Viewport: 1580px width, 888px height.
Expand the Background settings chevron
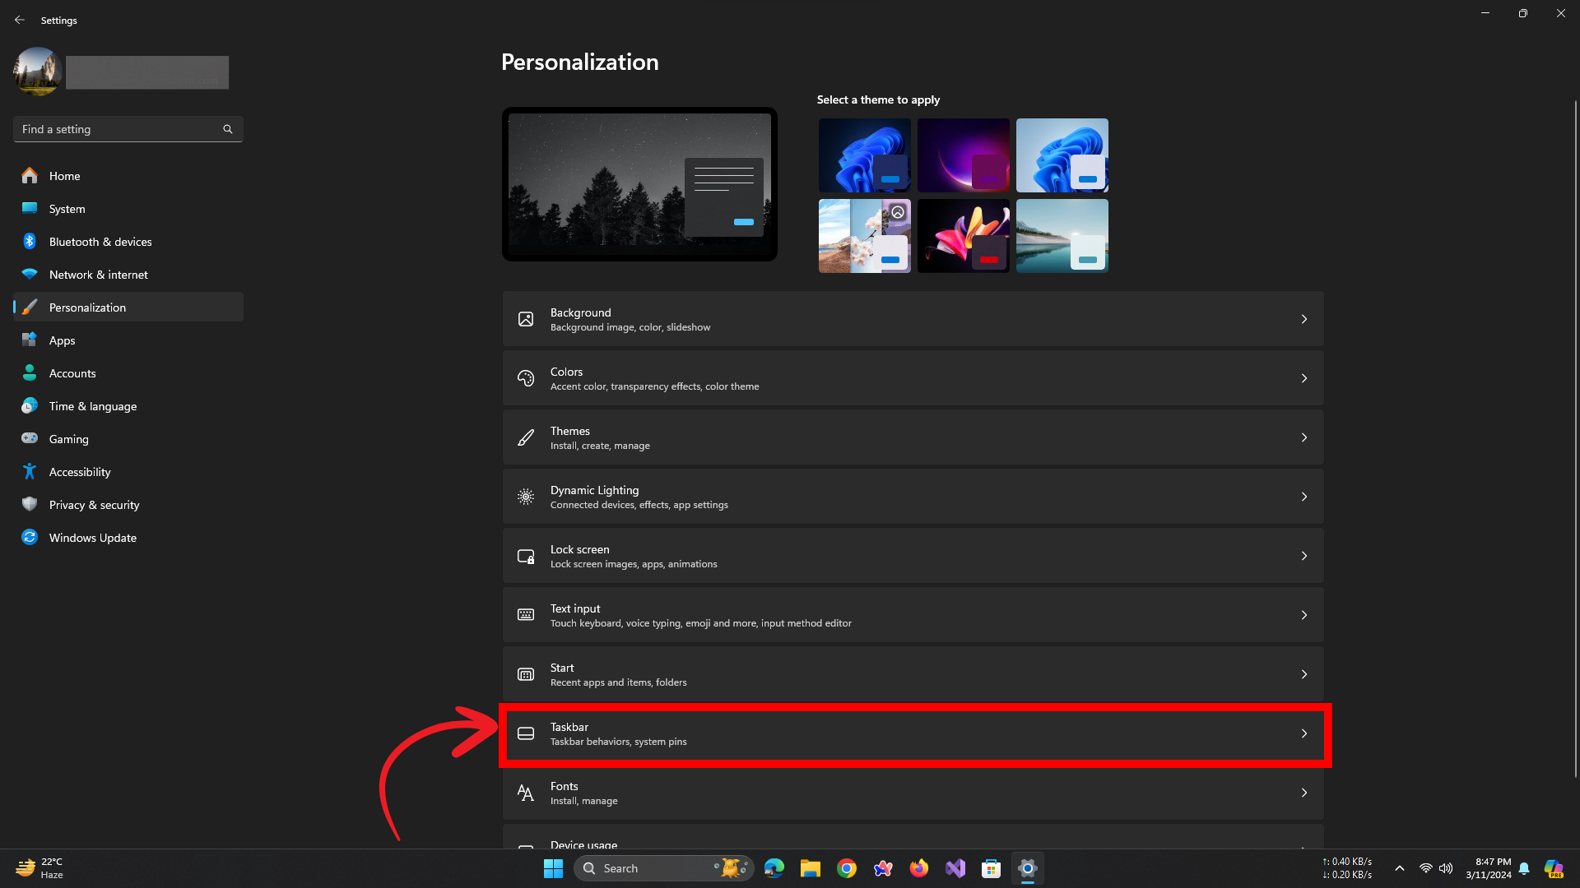click(x=1304, y=319)
